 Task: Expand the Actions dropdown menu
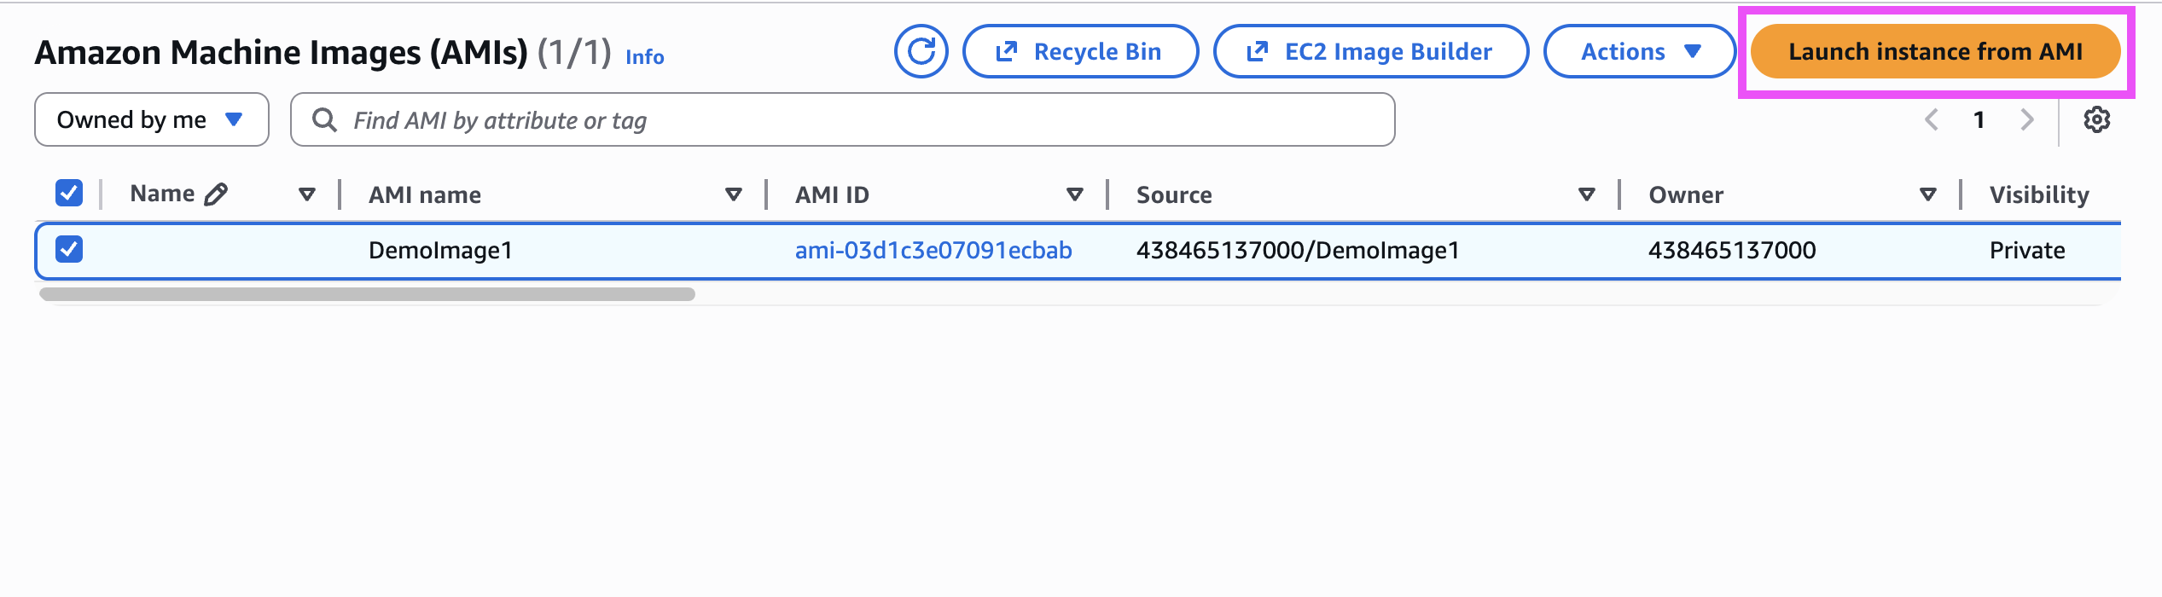click(x=1639, y=51)
